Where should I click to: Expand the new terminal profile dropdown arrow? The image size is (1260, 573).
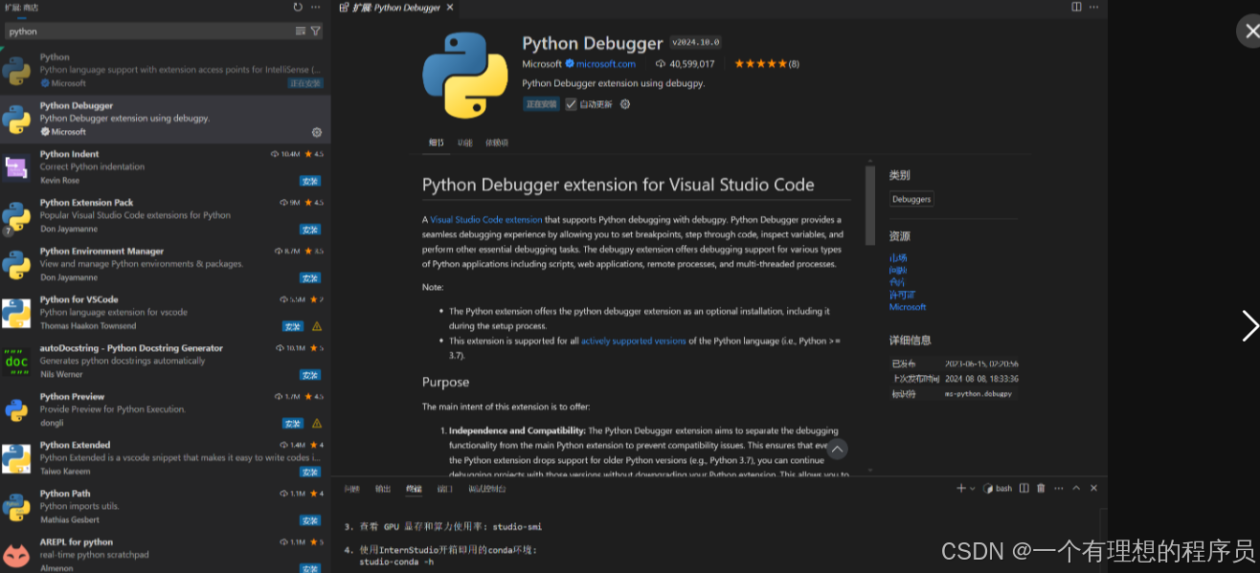click(973, 488)
